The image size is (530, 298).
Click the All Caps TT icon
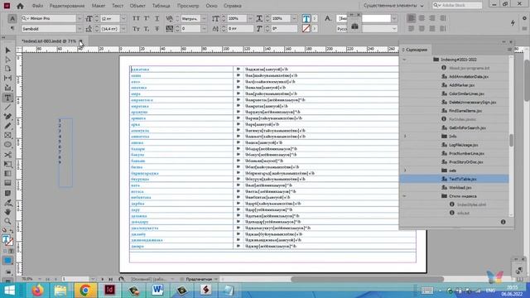coord(136,18)
